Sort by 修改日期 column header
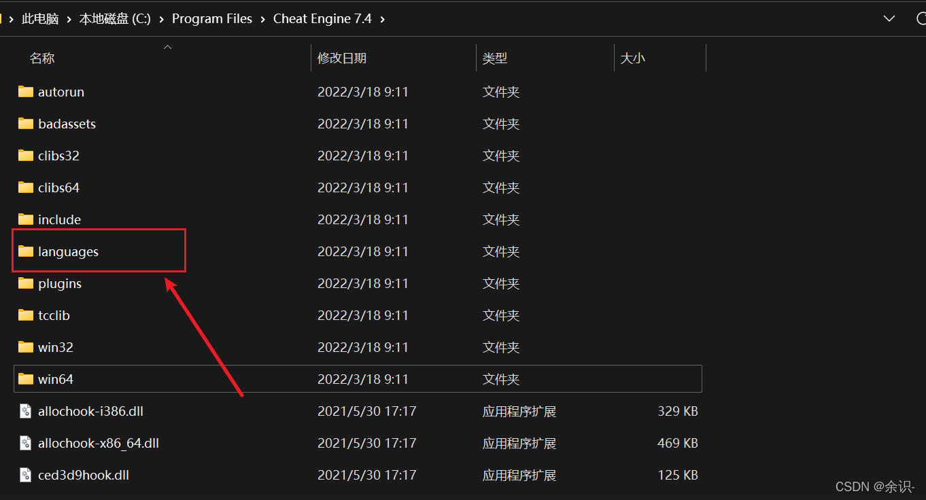The height and width of the screenshot is (500, 926). pyautogui.click(x=342, y=58)
